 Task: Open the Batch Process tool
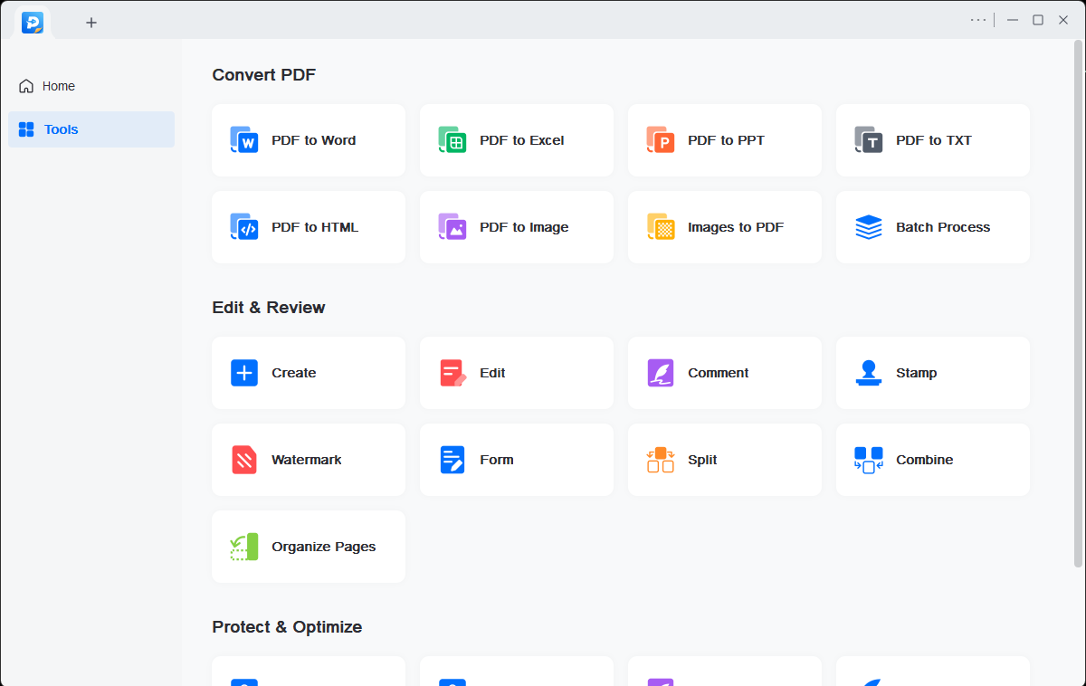click(x=932, y=227)
